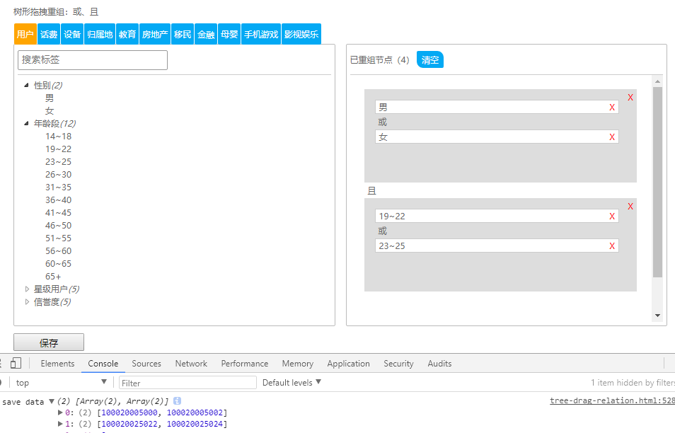Select tree item 41~45
Viewport: 675px width, 433px height.
click(59, 213)
